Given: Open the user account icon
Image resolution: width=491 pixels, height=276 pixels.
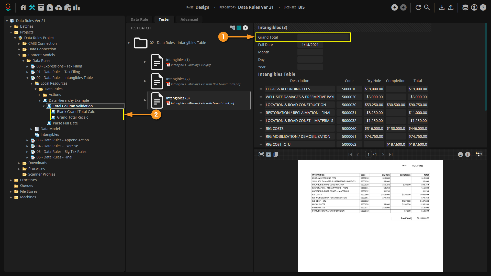Looking at the screenshot, I should point(474,7).
